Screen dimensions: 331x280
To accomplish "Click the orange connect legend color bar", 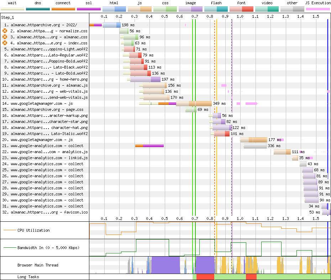I will (x=63, y=9).
